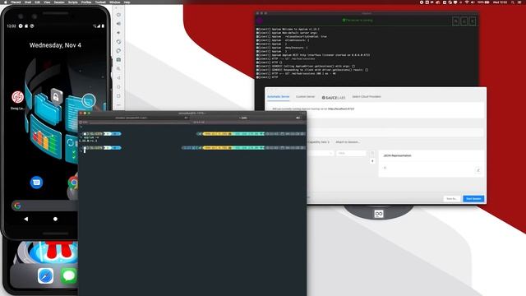Take an emulator screenshot with camera icon
This screenshot has width=526, height=296.
point(118,60)
